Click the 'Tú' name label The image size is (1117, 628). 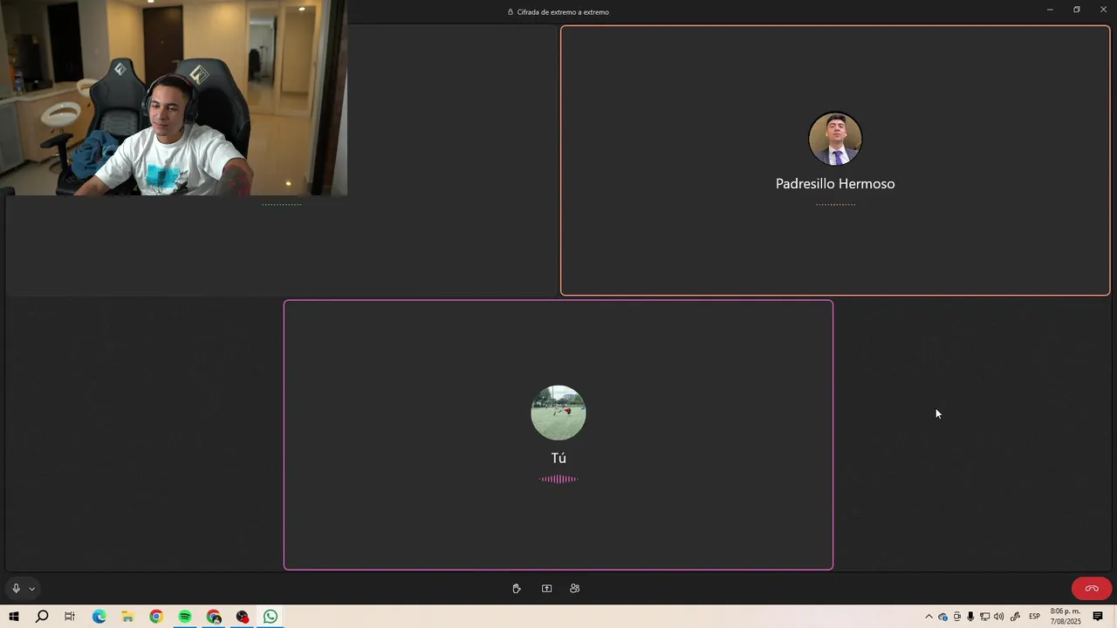click(558, 458)
